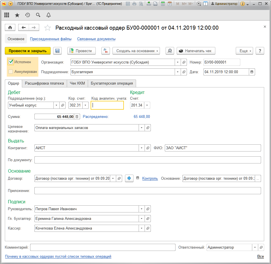Click the home page icon button
The image size is (271, 264).
click(x=10, y=27)
